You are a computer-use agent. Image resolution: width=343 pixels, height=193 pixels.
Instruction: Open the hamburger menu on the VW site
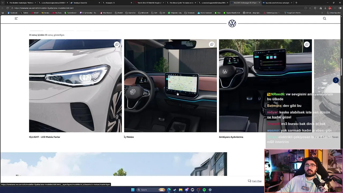pyautogui.click(x=16, y=18)
